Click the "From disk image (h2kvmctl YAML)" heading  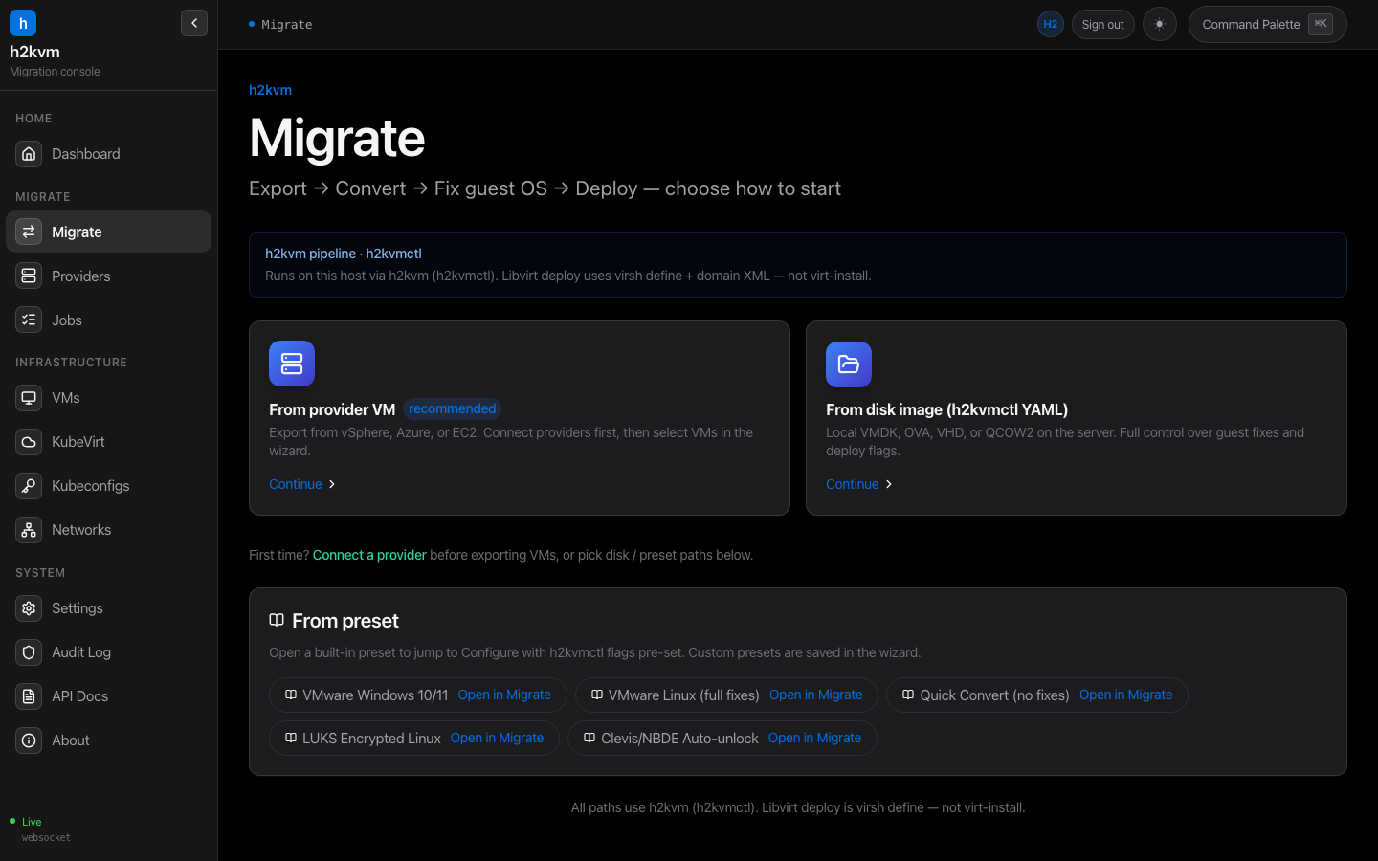click(x=946, y=409)
